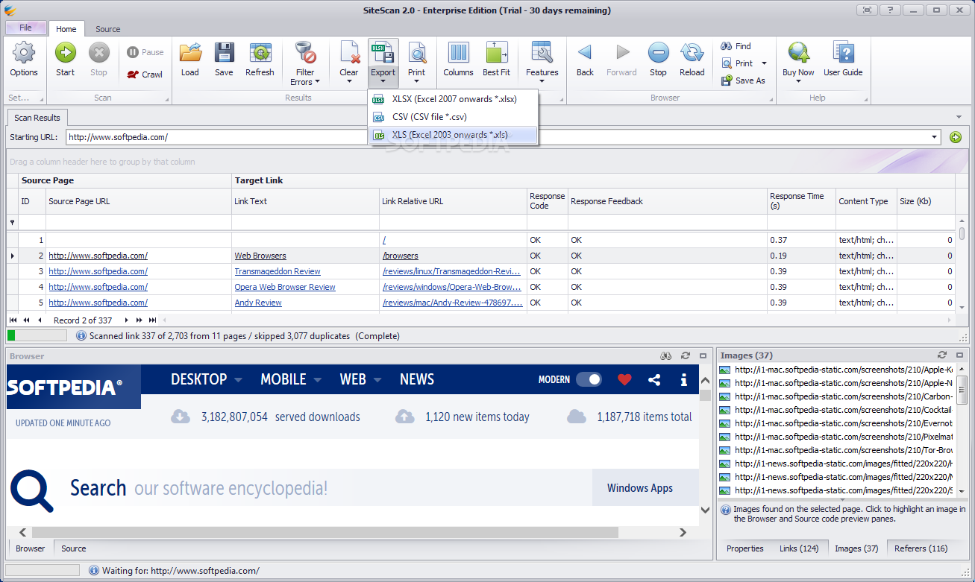The image size is (975, 582).
Task: Open the Opera Web Browser Review link
Action: pyautogui.click(x=285, y=287)
